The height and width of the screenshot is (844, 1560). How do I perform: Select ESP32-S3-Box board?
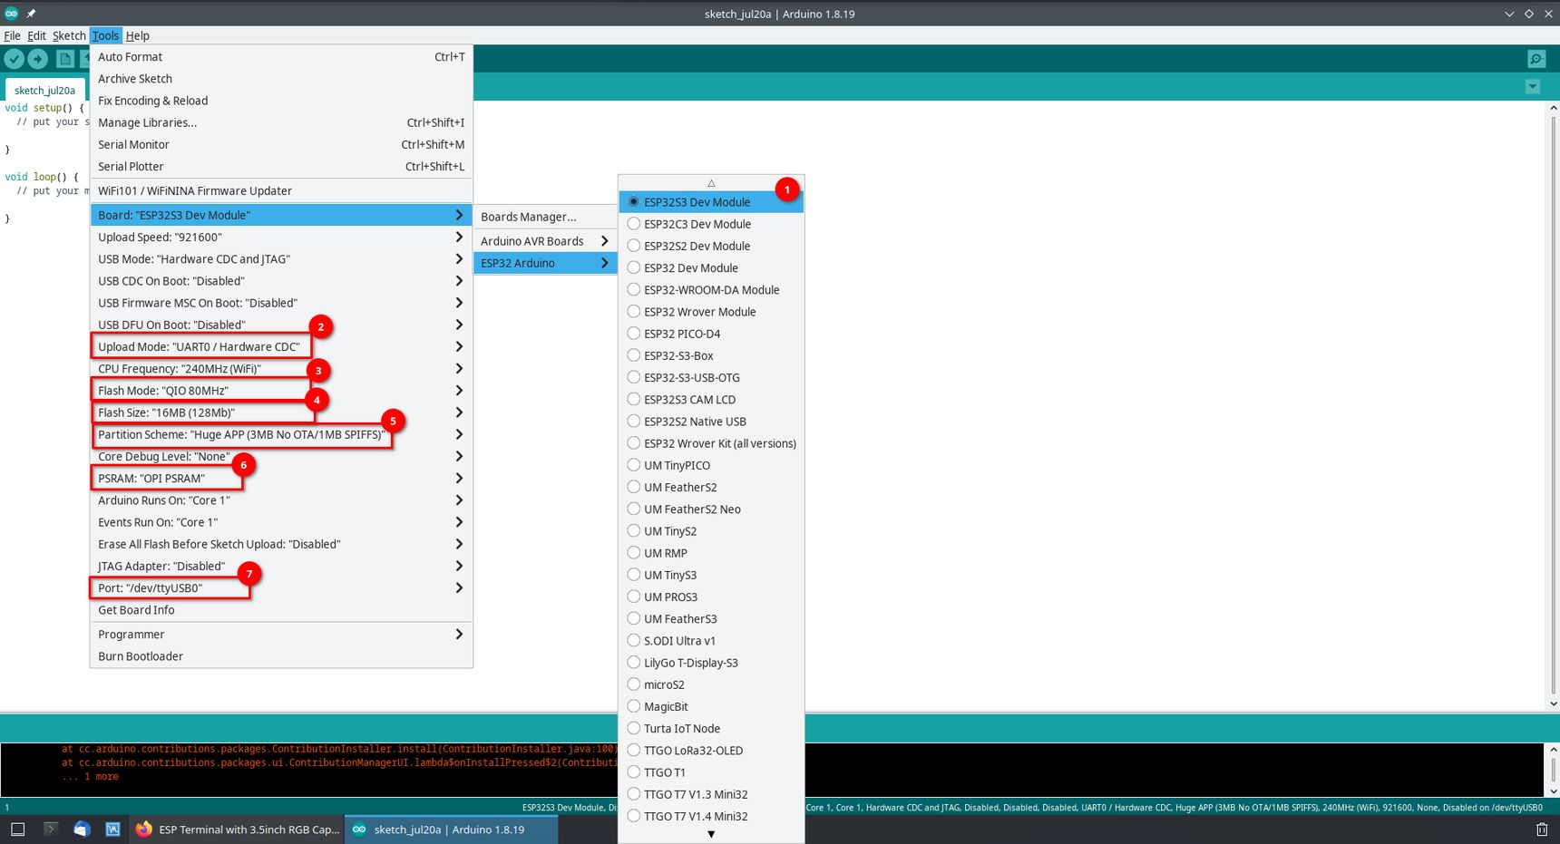point(711,355)
